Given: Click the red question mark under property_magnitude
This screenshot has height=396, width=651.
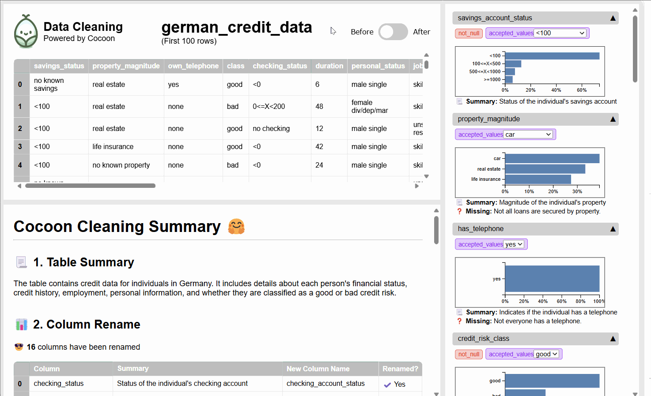Looking at the screenshot, I should 459,211.
